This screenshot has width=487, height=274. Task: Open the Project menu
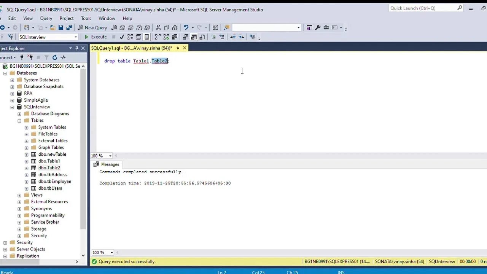[67, 18]
